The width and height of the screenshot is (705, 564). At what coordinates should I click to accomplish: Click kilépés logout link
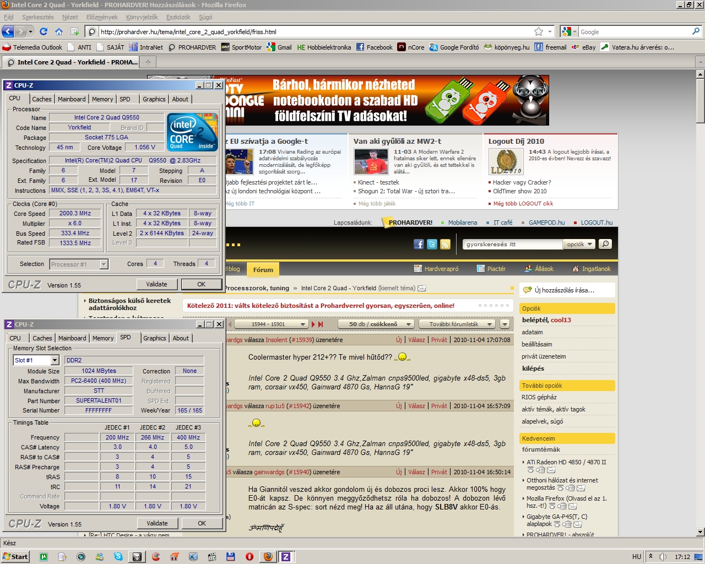[x=533, y=368]
